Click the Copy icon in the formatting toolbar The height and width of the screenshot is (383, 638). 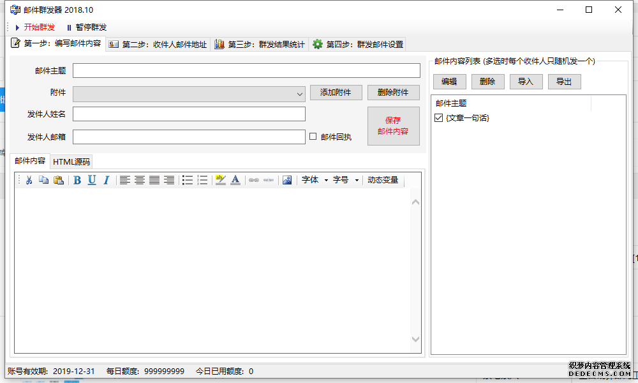42,180
